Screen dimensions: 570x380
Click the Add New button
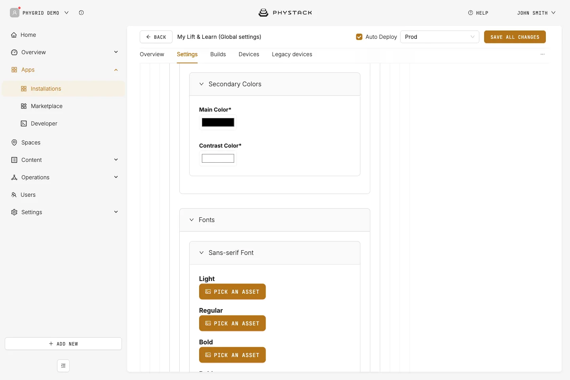(63, 344)
